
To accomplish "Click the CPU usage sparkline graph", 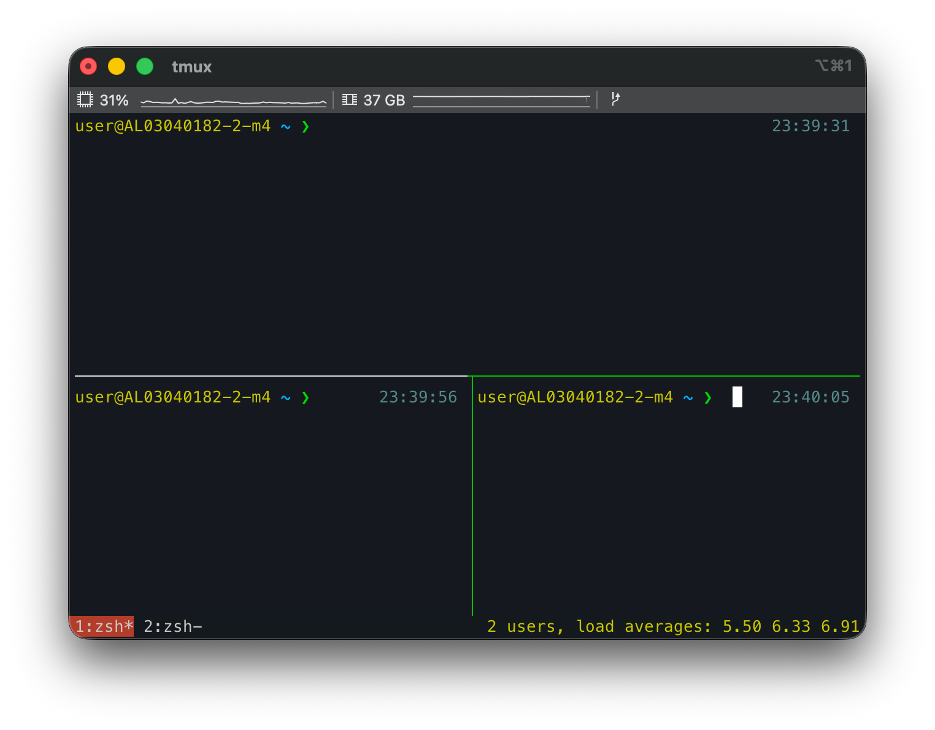I will [x=234, y=101].
